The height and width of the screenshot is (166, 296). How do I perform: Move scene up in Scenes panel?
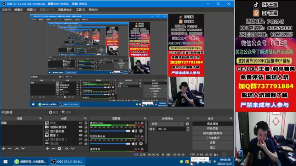(x=17, y=149)
